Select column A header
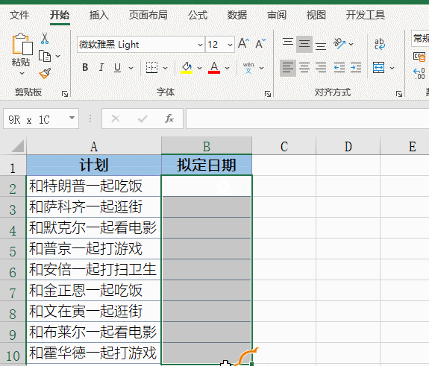Viewport: 429px width, 366px height. pos(94,146)
